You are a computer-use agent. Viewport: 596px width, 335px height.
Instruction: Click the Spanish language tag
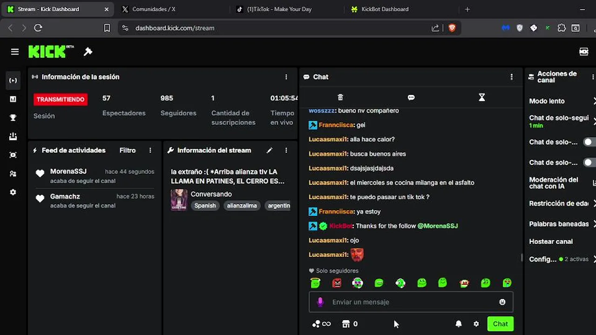coord(205,206)
